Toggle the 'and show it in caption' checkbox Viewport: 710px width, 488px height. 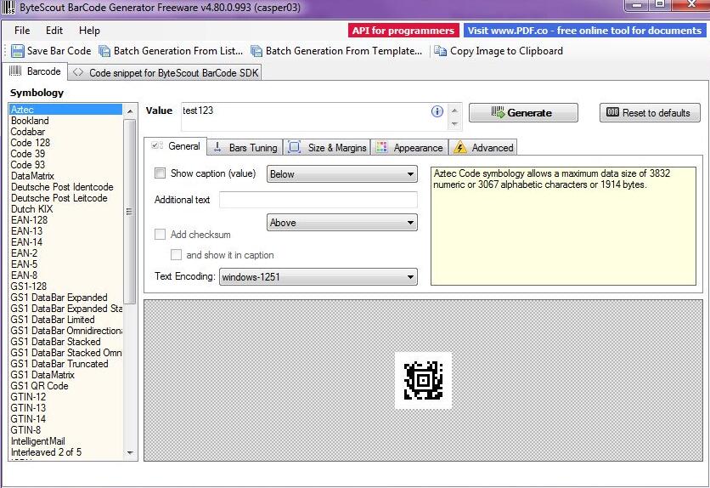(176, 254)
